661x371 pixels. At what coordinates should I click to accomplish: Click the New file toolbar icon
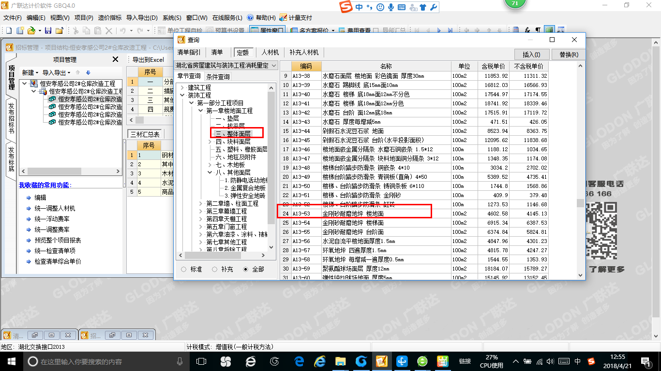pos(8,30)
